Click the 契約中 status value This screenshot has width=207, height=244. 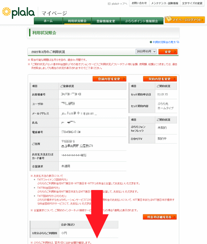162,139
